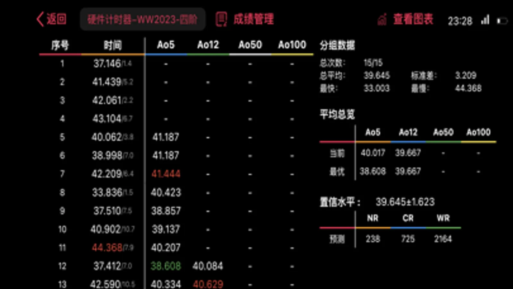The image size is (513, 289).
Task: Click current Ao12 value 39.667 in 当前 row
Action: [x=408, y=153]
